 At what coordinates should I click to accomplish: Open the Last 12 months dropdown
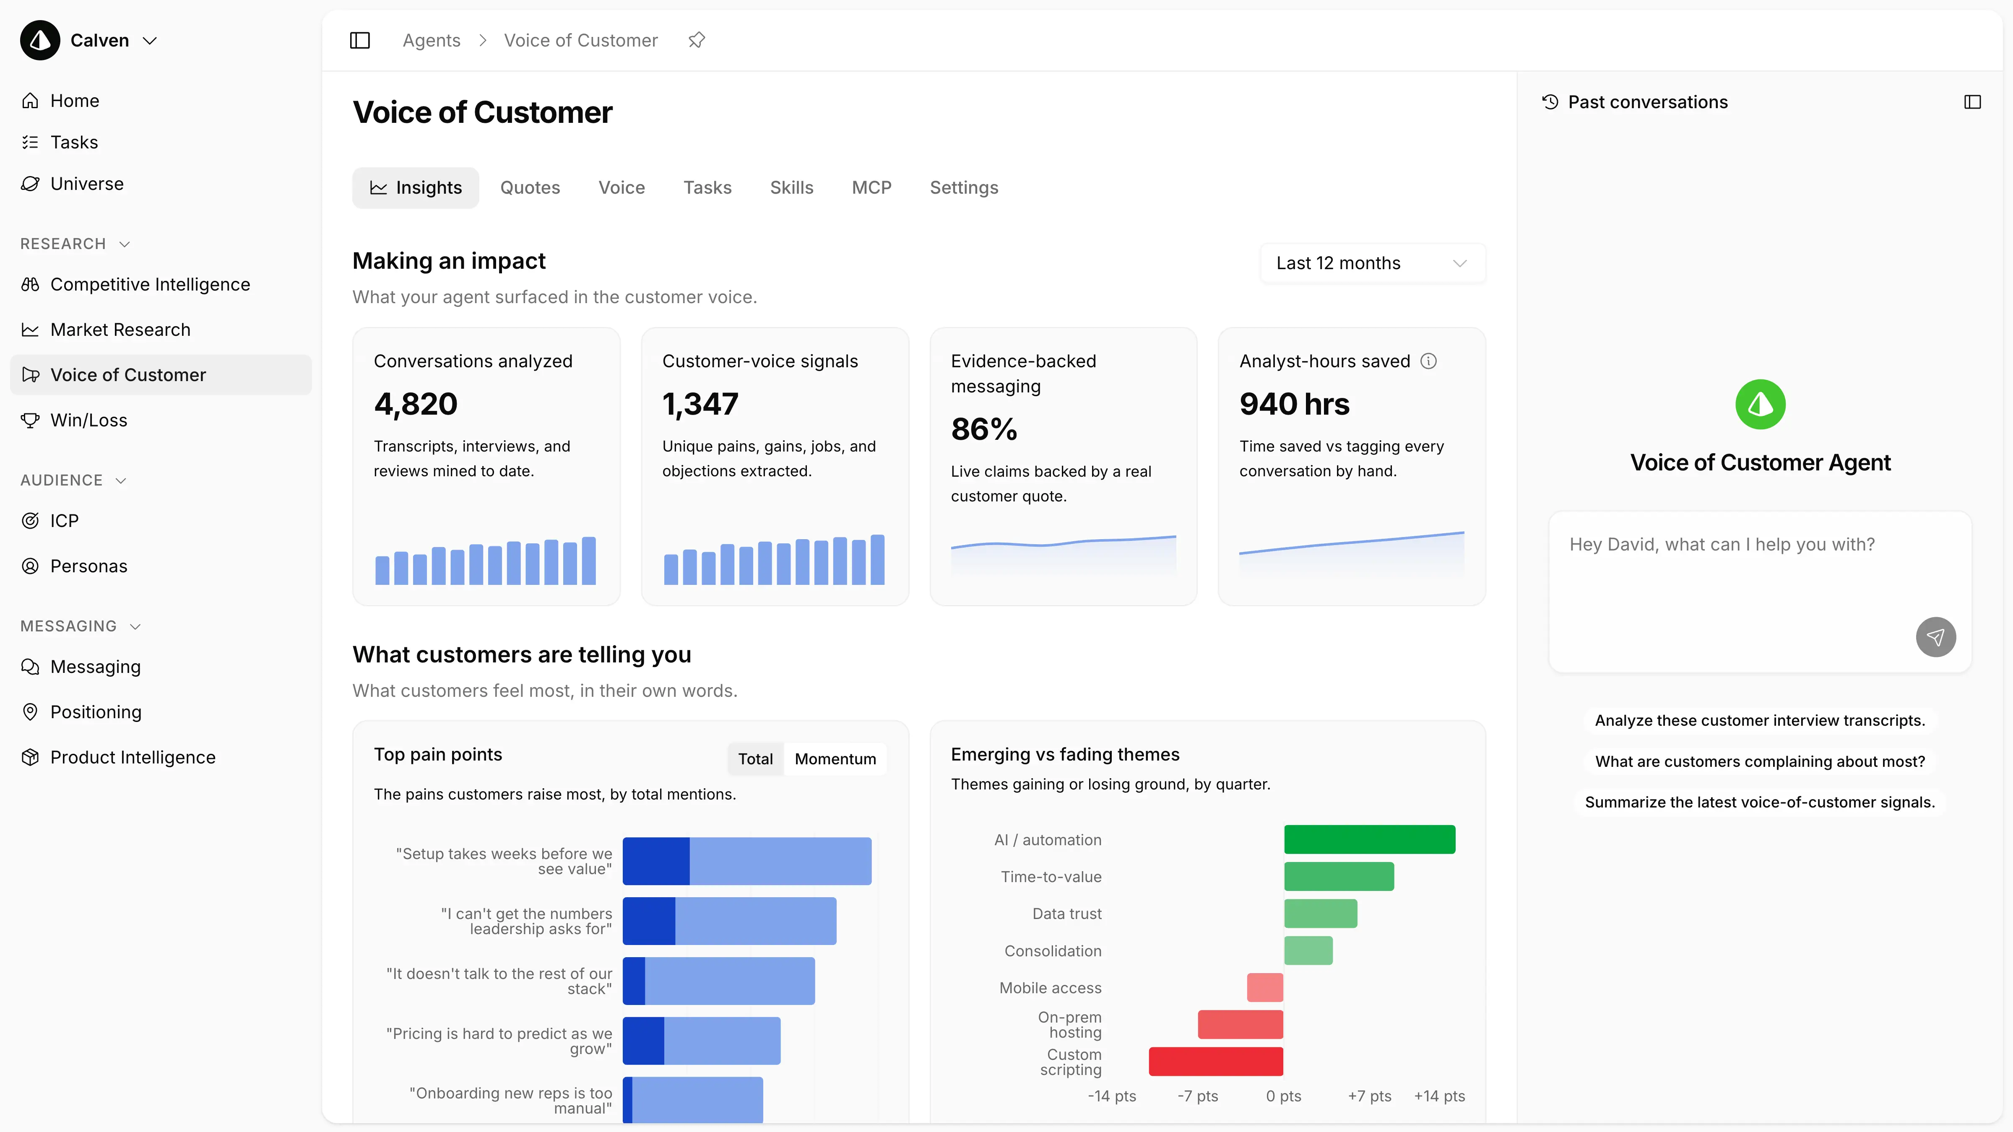1372,263
